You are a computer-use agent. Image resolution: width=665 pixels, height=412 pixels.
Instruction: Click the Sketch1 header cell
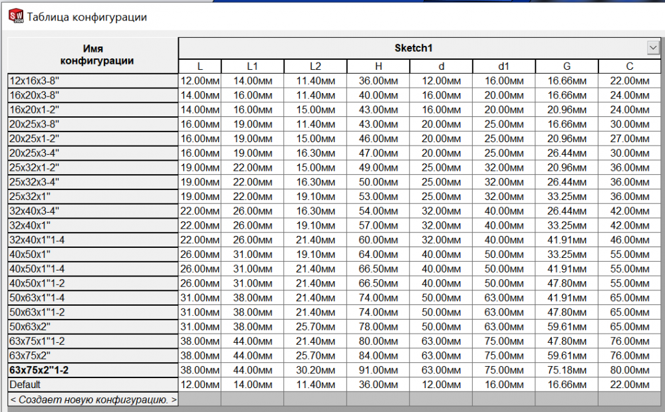(x=413, y=48)
